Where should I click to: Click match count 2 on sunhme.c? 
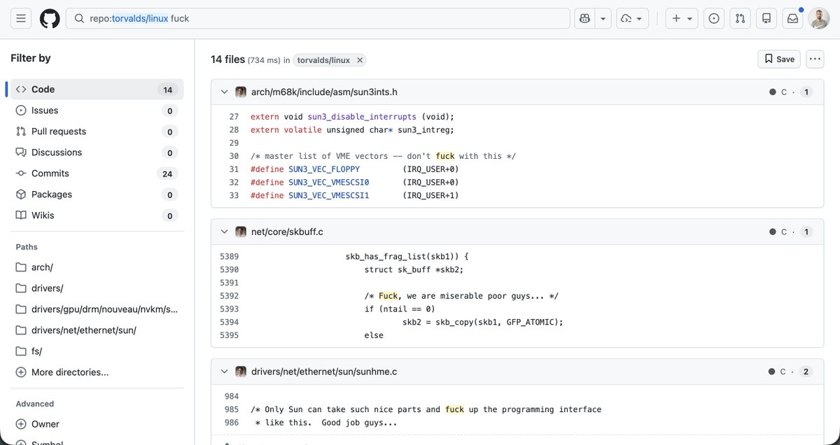[x=806, y=372]
